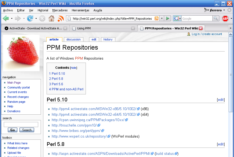This screenshot has height=157, width=234.
Task: Click the green Go arrow beside the URL
Action: 168,18
